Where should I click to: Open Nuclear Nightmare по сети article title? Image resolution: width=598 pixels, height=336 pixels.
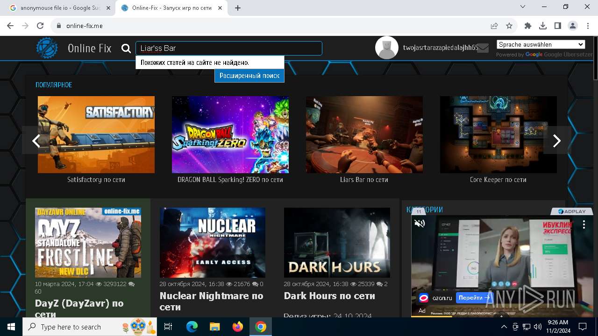tap(212, 301)
